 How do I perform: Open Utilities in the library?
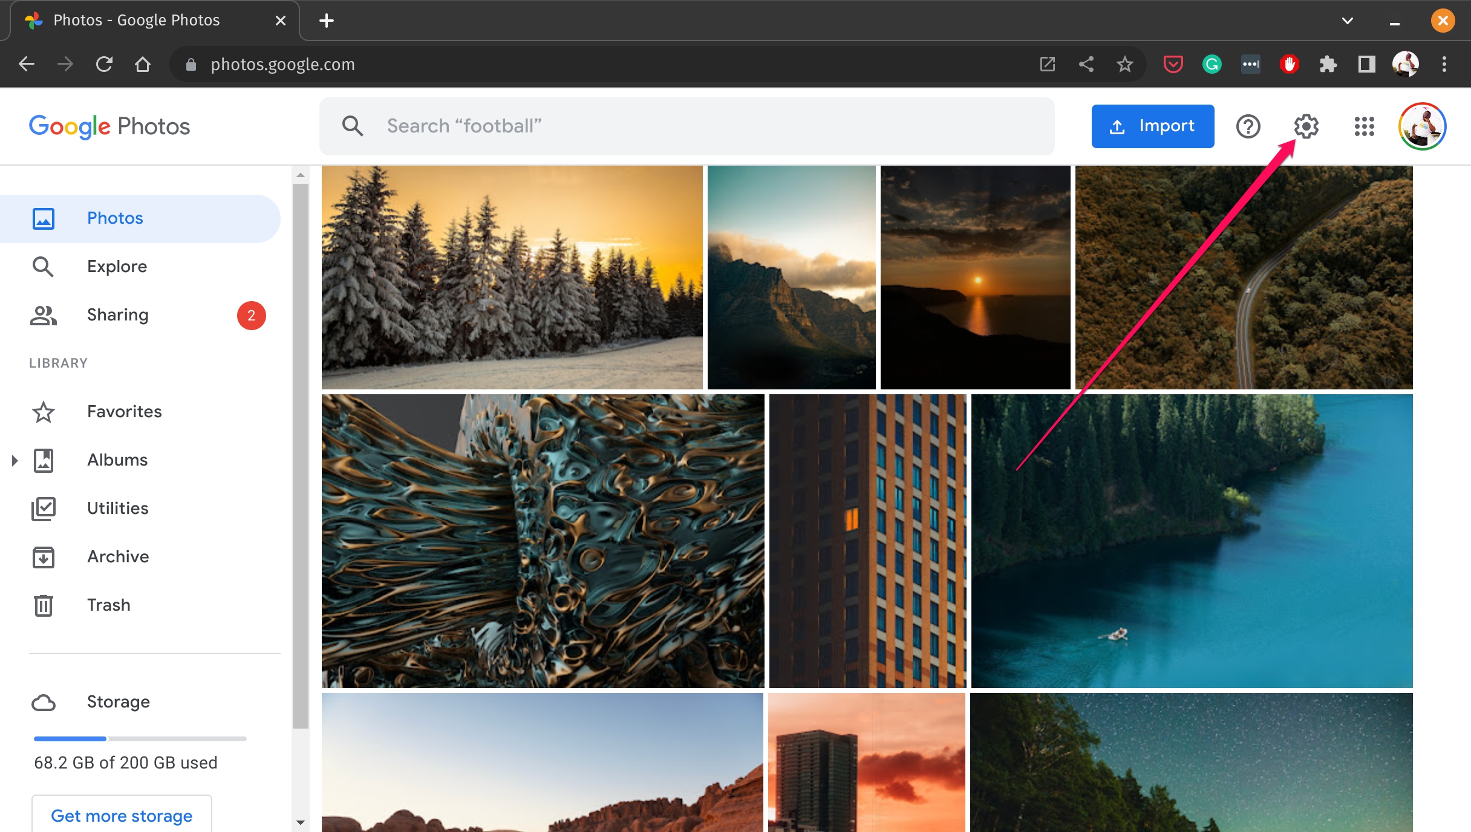click(x=140, y=509)
